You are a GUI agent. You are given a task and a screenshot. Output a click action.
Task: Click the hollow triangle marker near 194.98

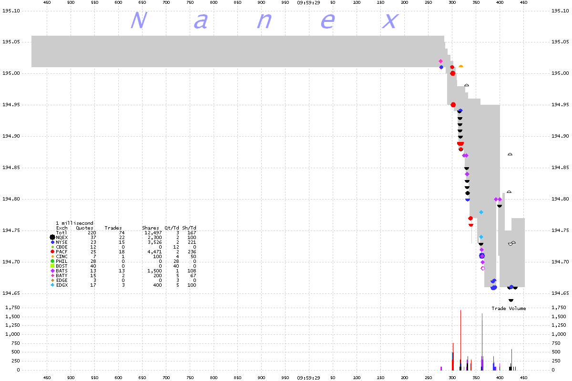(x=467, y=85)
